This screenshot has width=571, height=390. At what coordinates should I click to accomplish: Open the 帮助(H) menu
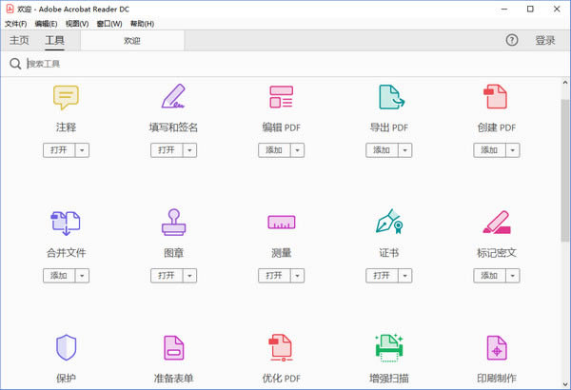click(142, 24)
